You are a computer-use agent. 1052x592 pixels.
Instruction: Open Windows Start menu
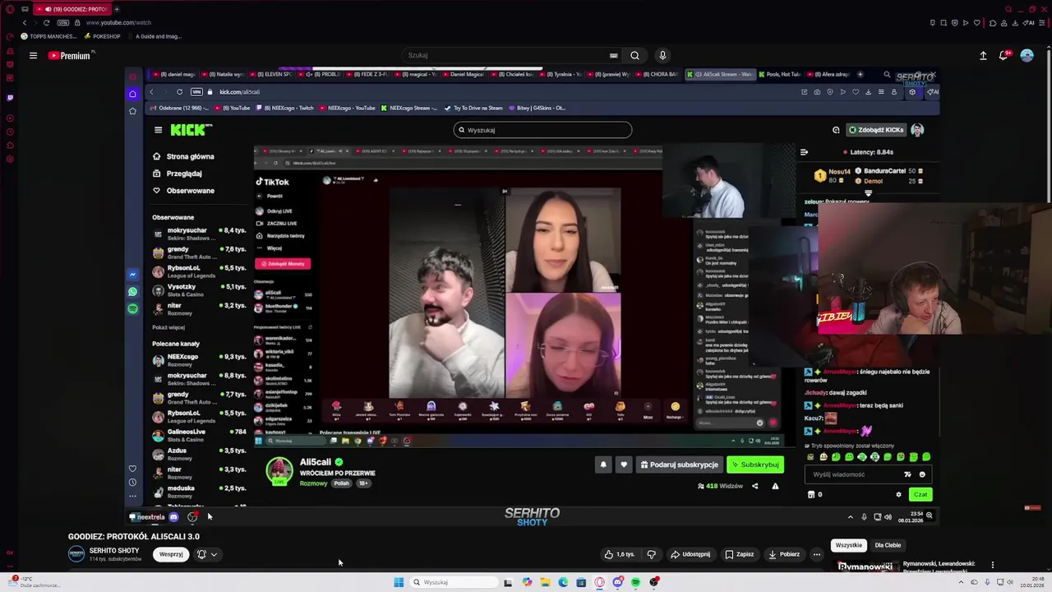pos(399,582)
